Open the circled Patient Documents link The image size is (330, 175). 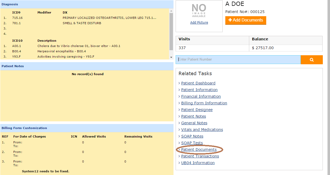(199, 150)
